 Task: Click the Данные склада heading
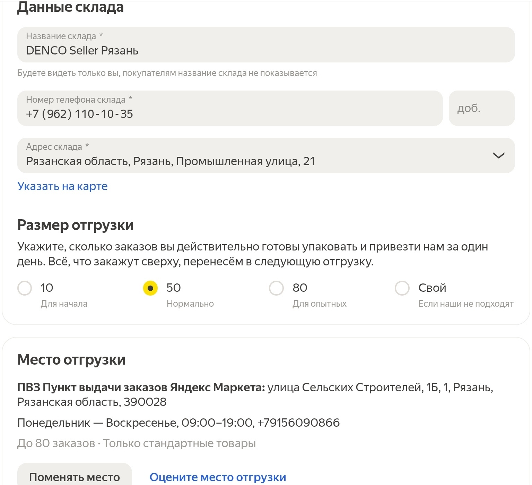70,7
